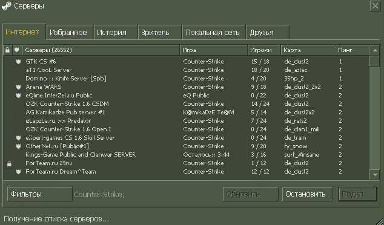384x225 pixels.
Task: Switch to the Друзья tab
Action: coord(268,32)
